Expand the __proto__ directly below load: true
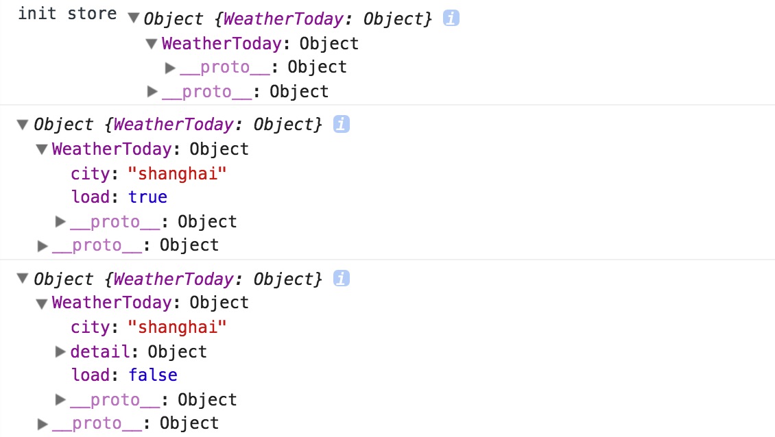Screen dimensions: 775x437 point(60,222)
